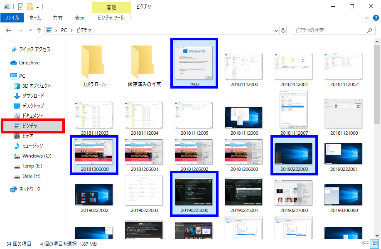Open Data (F:) drive icon
381x249 pixels.
tap(17, 176)
